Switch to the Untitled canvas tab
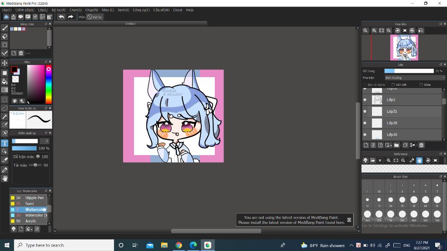Viewport: 447px width, 251px height. point(130,24)
